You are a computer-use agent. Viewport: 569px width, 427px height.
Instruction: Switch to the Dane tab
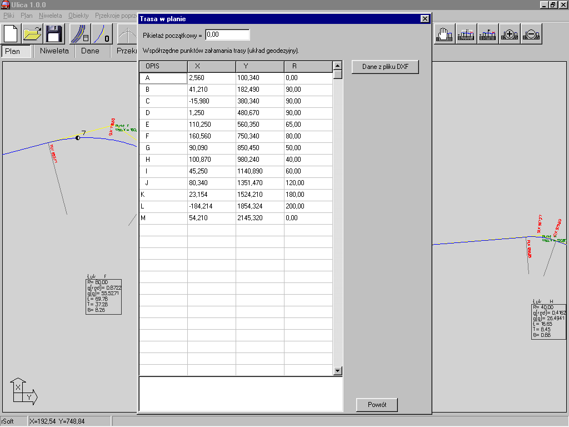(x=90, y=51)
